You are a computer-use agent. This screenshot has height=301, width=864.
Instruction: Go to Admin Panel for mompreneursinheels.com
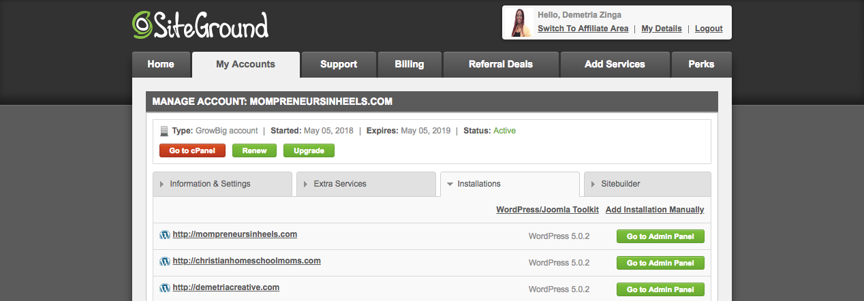(x=660, y=236)
